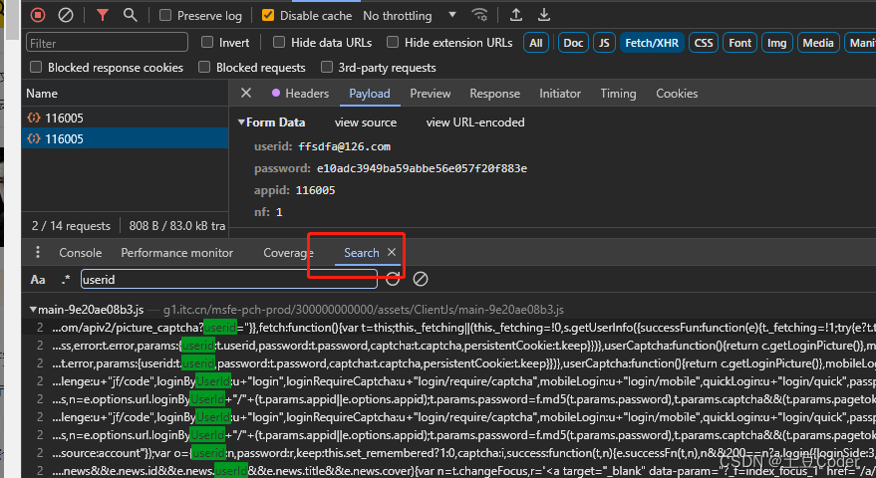Switch to the Cookies tab
Image resolution: width=876 pixels, height=478 pixels.
[677, 94]
